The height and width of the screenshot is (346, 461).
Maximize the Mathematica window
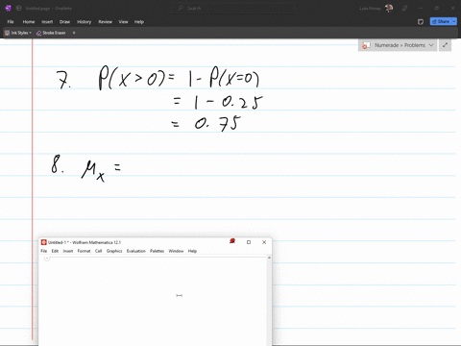coord(249,242)
